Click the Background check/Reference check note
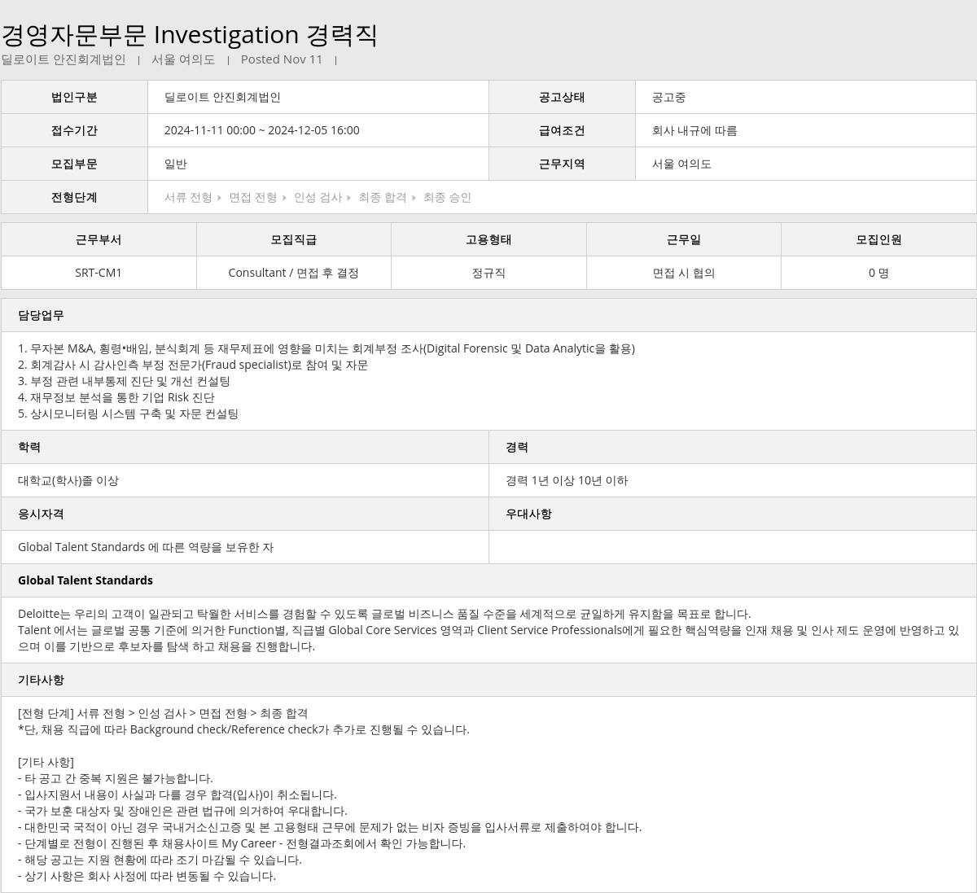Viewport: 977px width, 893px height. [x=243, y=729]
